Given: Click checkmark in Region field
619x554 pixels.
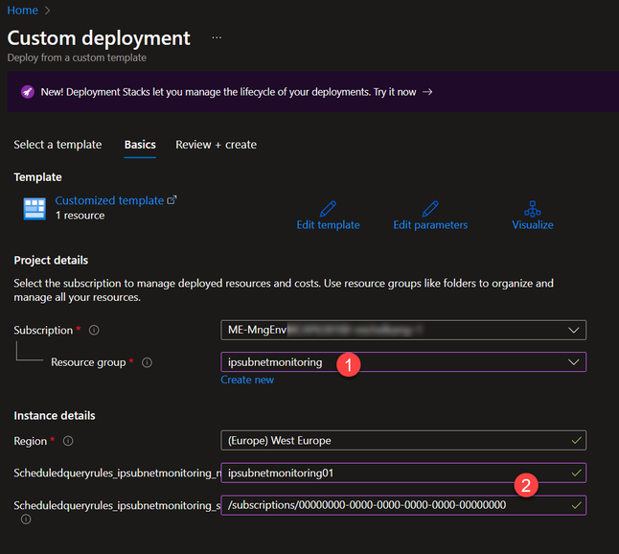Looking at the screenshot, I should [x=577, y=440].
